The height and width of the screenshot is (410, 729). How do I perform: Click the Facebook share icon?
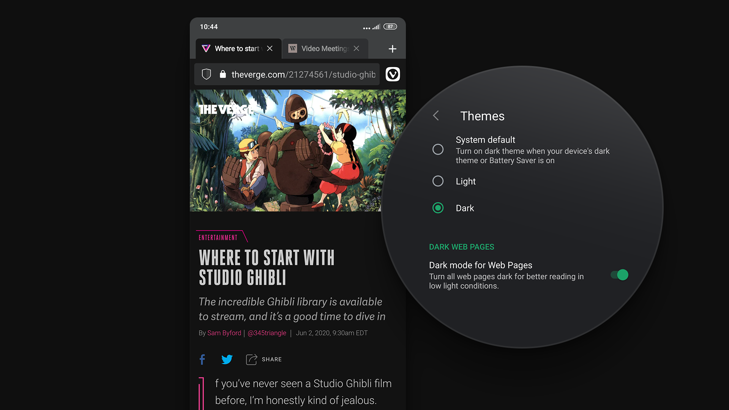click(202, 360)
